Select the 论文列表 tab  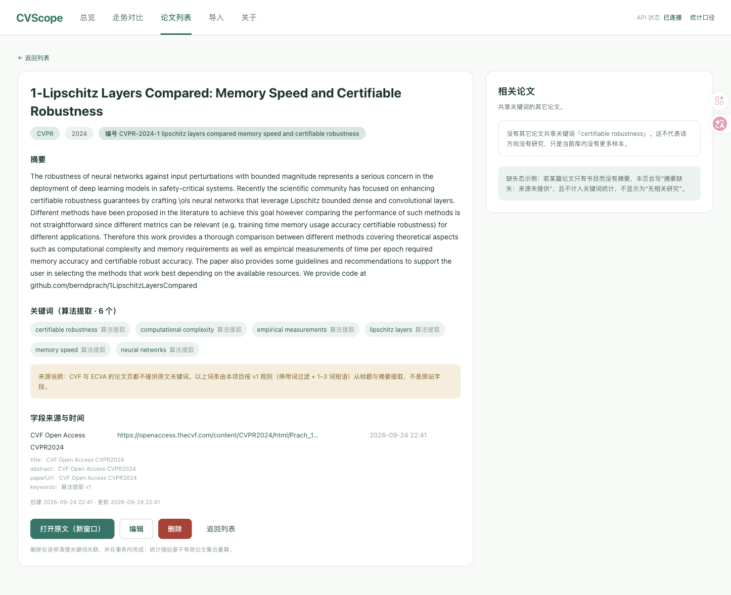pyautogui.click(x=176, y=18)
